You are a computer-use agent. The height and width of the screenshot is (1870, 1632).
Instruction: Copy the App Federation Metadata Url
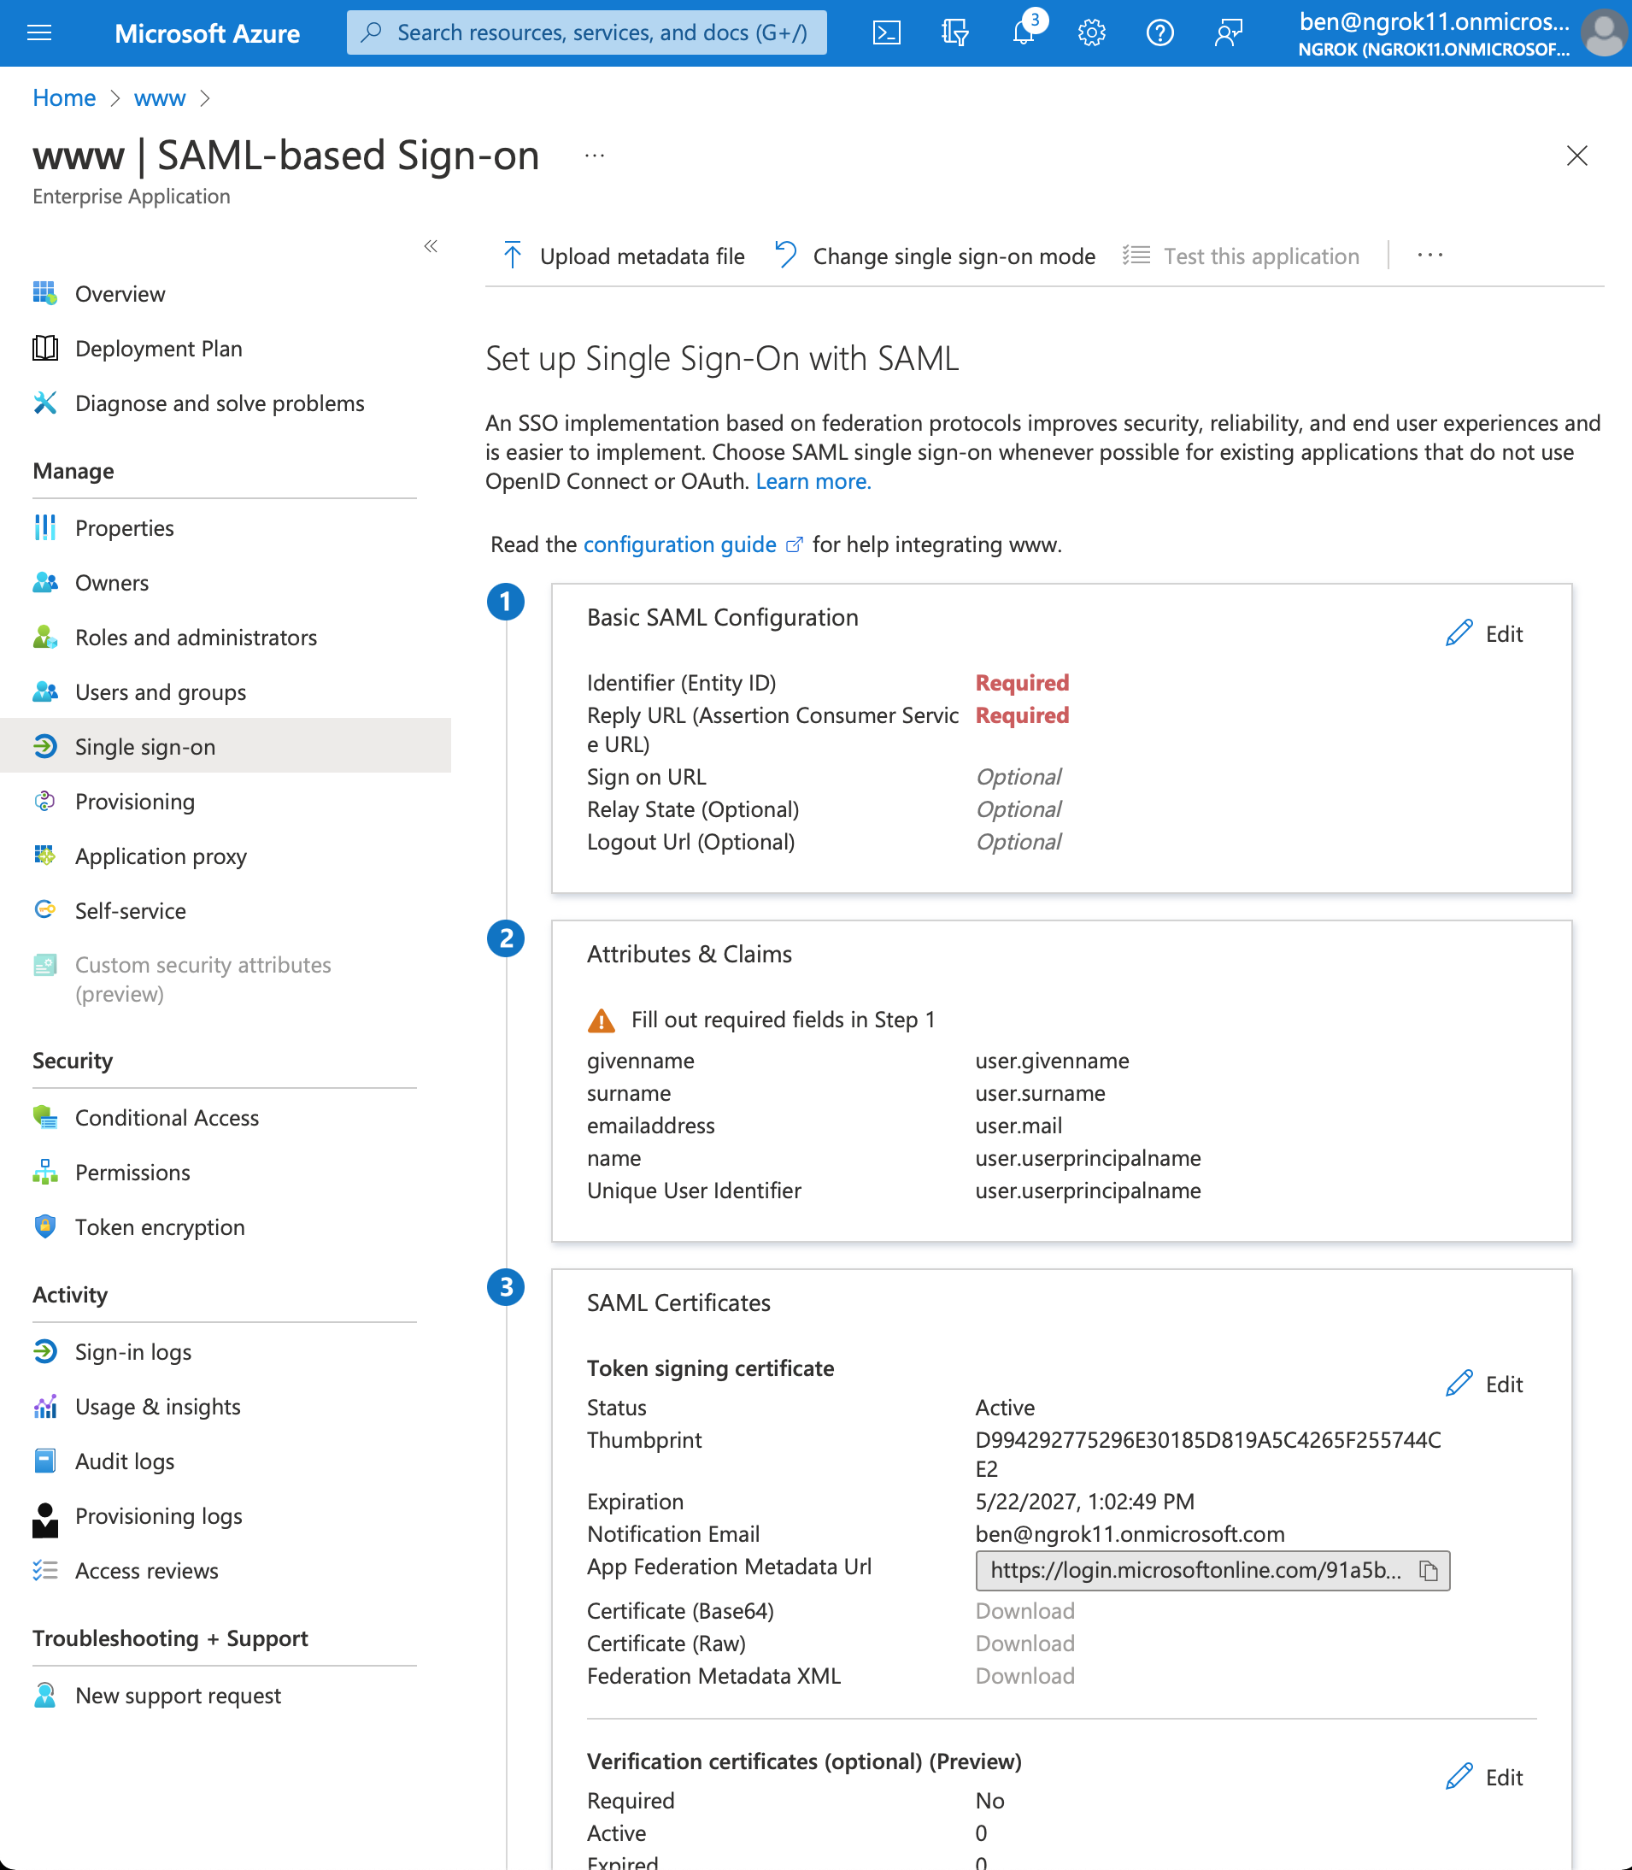[1428, 1570]
